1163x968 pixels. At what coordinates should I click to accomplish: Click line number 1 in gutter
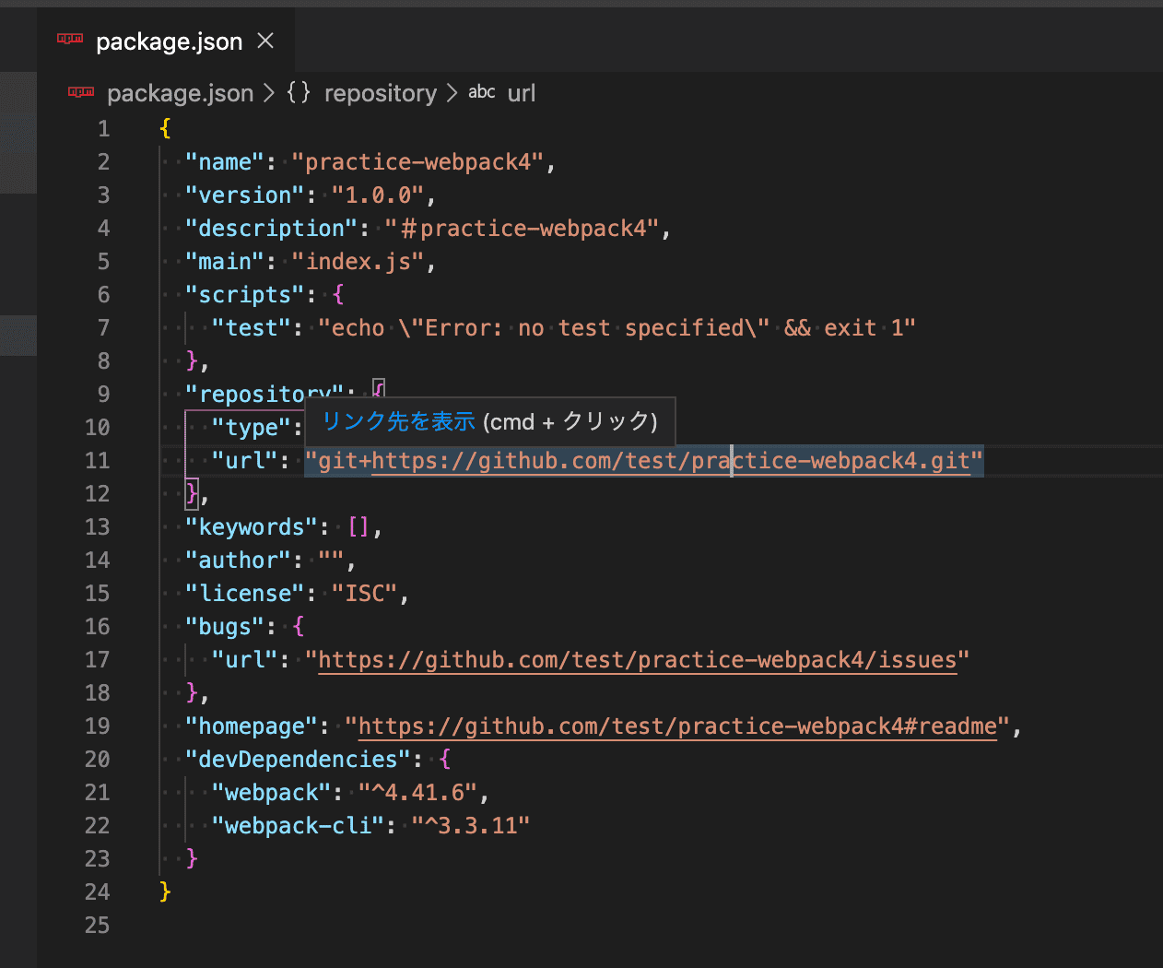pyautogui.click(x=103, y=128)
